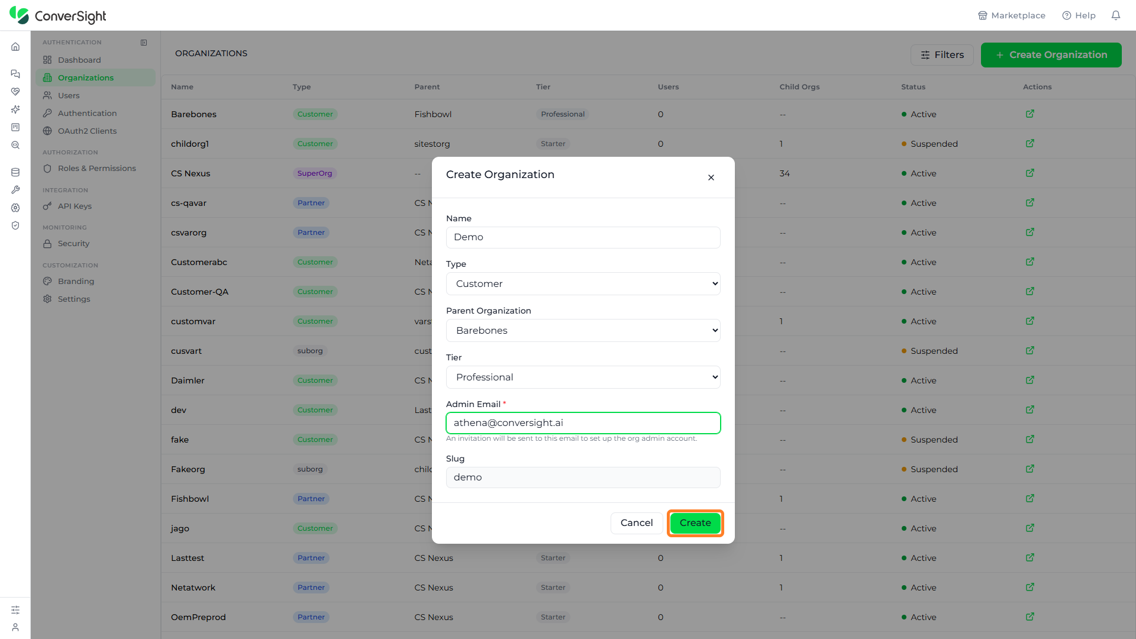The image size is (1136, 639).
Task: Click Create Organization header button
Action: [1051, 55]
